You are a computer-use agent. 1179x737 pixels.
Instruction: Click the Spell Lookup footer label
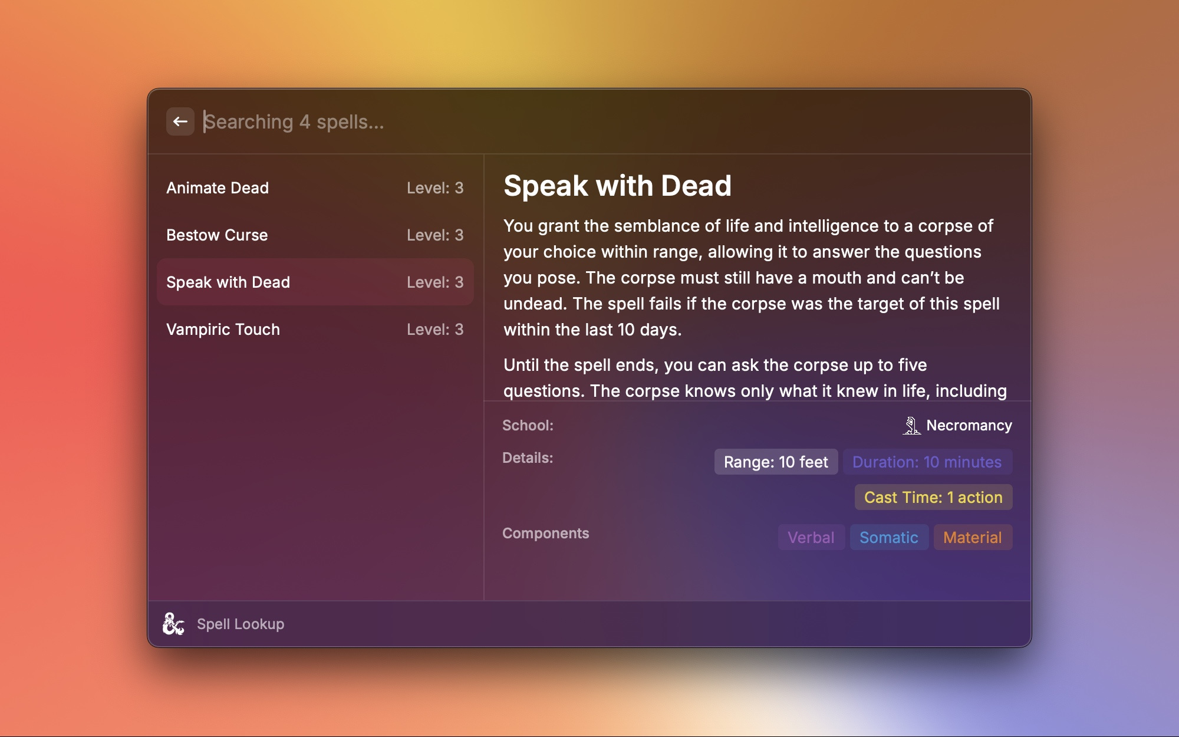pos(241,624)
